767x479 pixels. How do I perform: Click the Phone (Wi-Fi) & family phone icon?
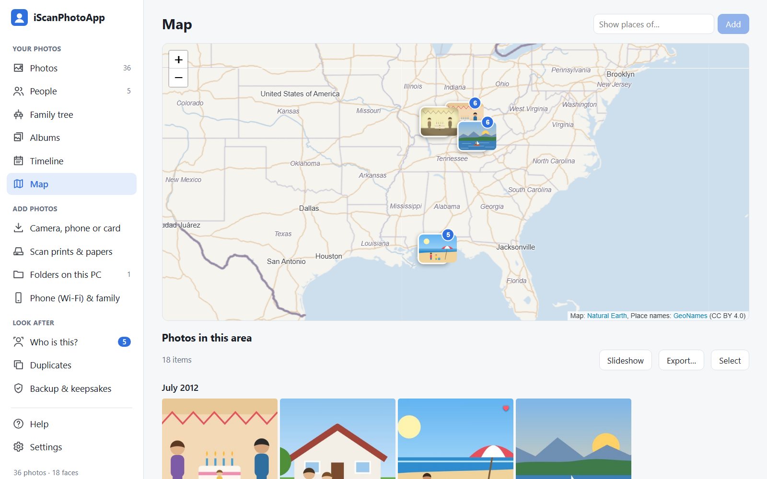coord(18,298)
